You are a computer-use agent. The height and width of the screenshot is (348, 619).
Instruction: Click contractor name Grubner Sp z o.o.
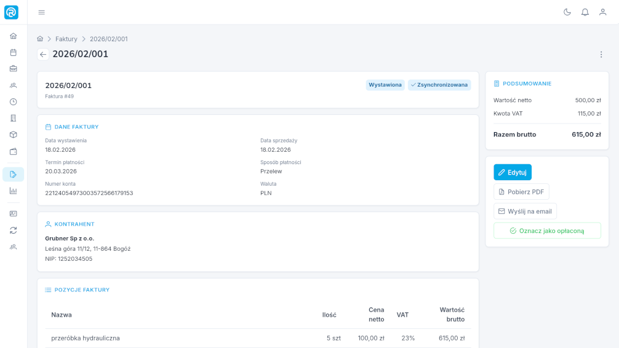pos(70,239)
